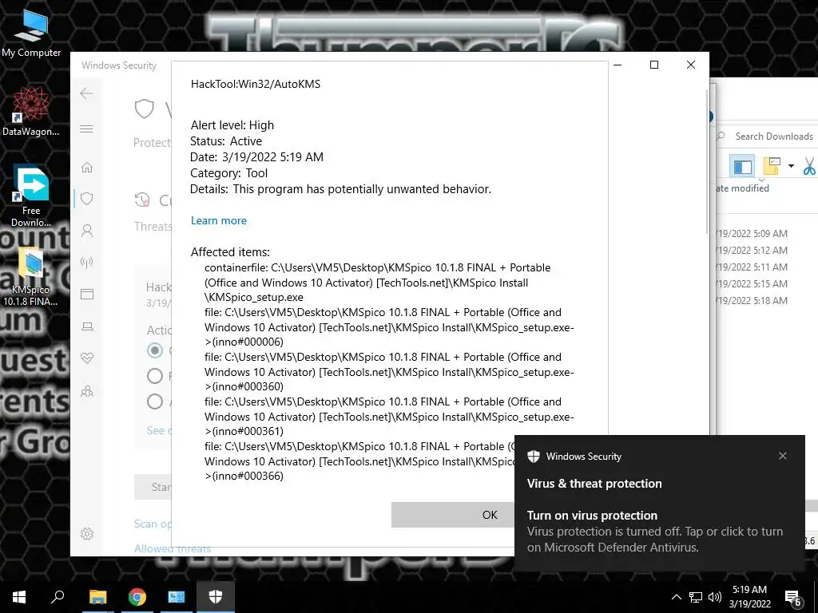Launch Google Chrome from taskbar
The width and height of the screenshot is (818, 613).
click(x=137, y=597)
